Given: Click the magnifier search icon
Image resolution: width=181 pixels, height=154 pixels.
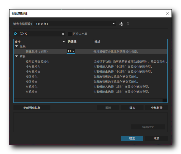Looking at the screenshot, I should click(x=15, y=34).
